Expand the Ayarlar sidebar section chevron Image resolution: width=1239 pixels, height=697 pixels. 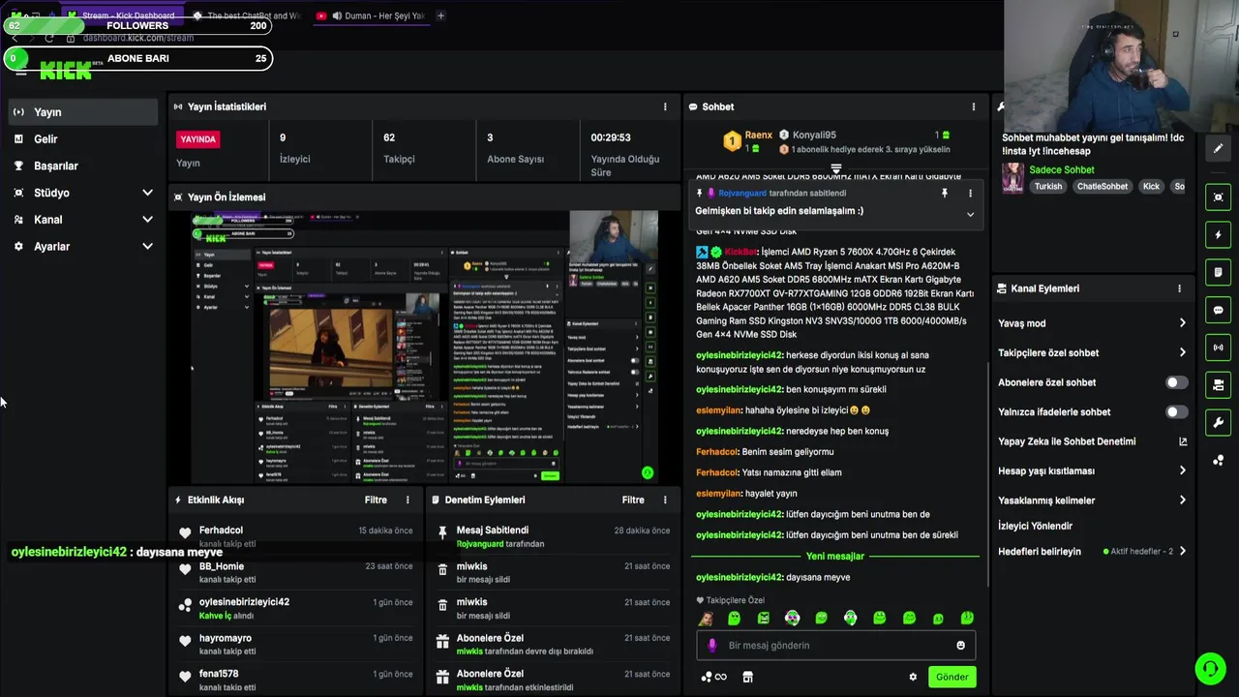pyautogui.click(x=147, y=246)
